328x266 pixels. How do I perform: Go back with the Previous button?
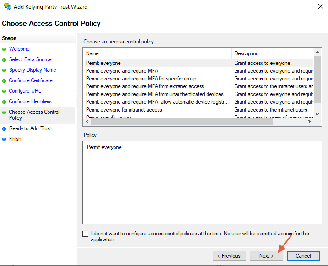pos(229,256)
